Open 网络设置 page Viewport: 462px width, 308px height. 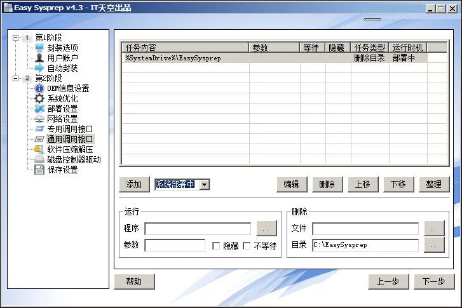62,119
